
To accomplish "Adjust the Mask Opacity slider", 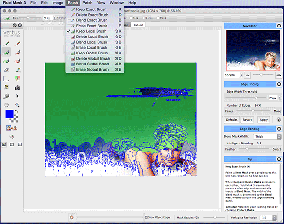I will coord(214,217).
